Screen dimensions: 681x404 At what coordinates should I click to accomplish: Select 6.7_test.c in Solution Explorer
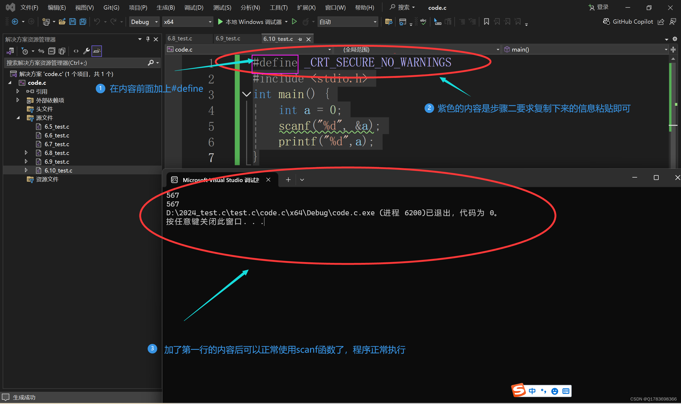click(x=57, y=144)
